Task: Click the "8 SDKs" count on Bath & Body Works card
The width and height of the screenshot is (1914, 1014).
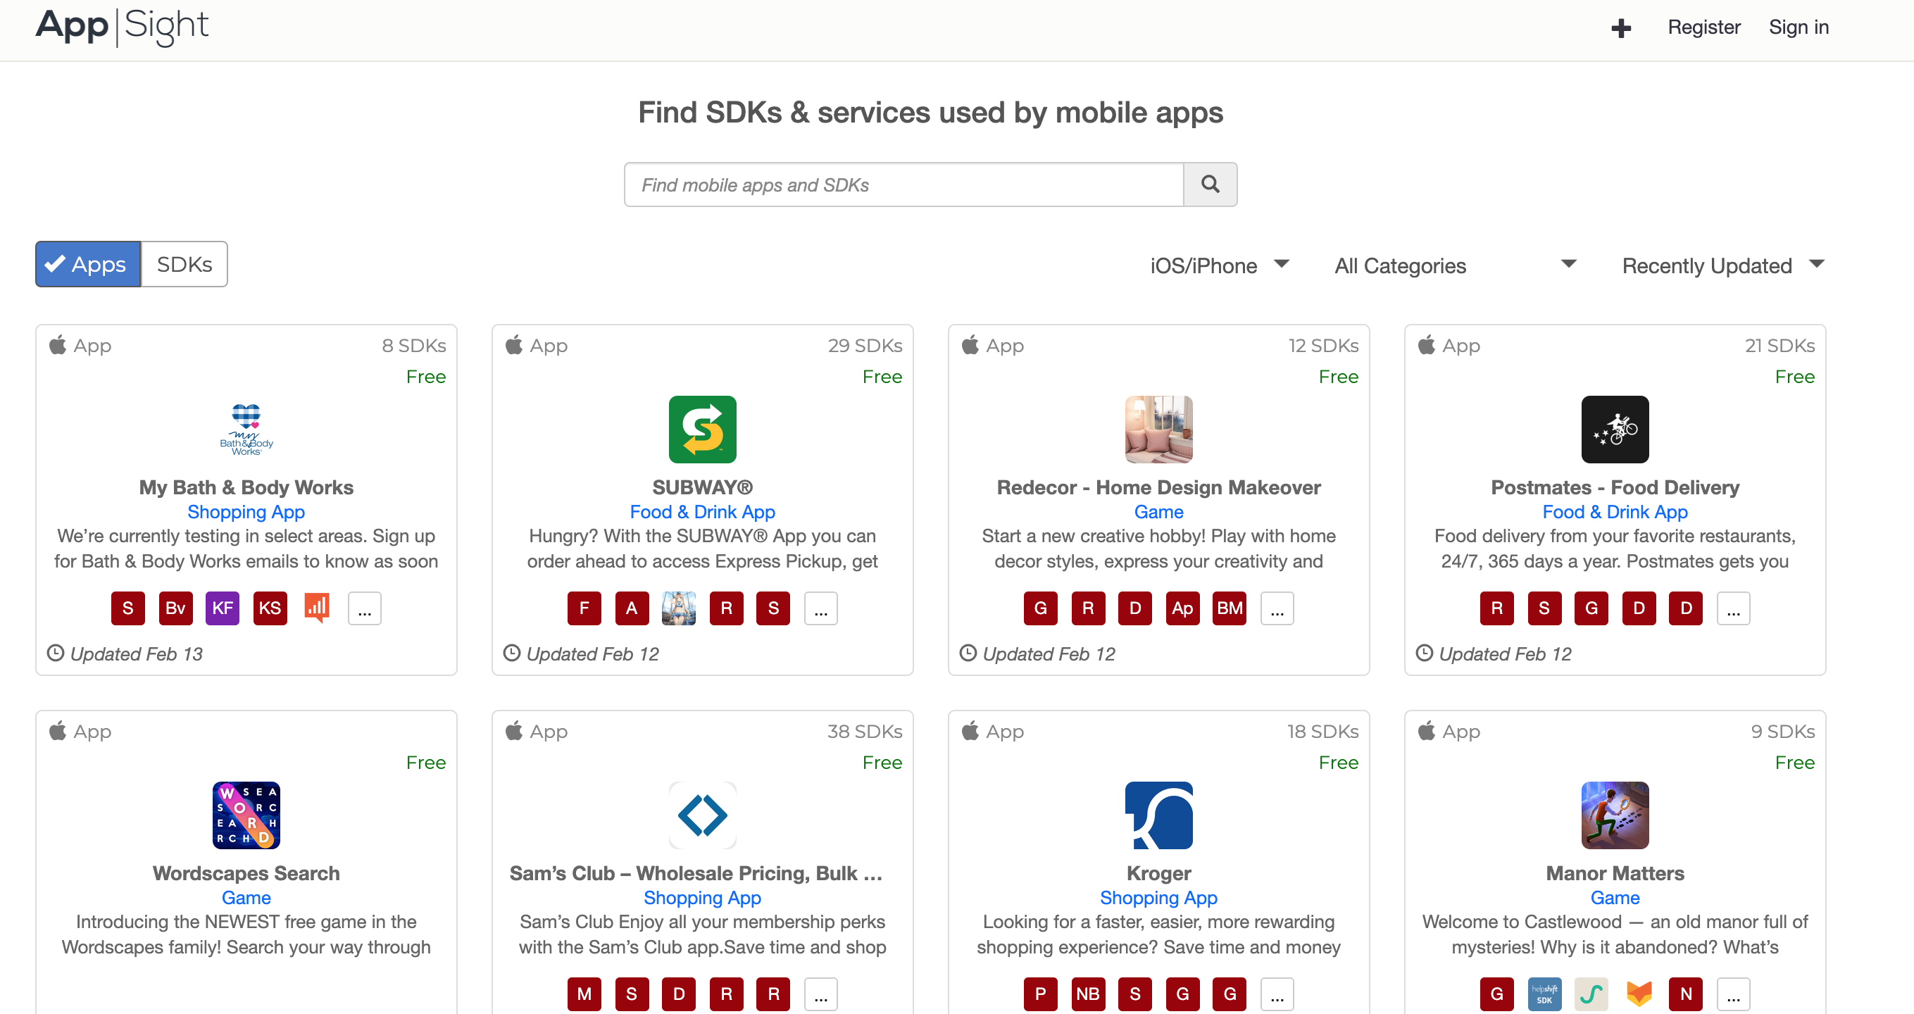Action: point(414,346)
